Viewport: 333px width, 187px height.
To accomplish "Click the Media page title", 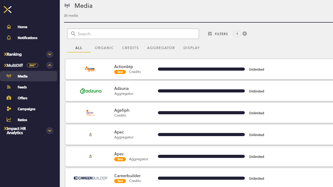I will point(84,6).
